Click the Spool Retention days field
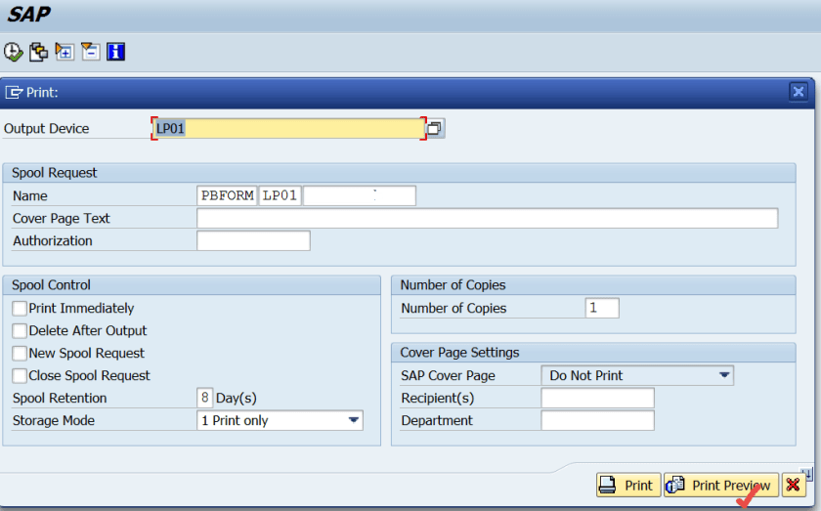Viewport: 821px width, 511px height. coord(204,398)
